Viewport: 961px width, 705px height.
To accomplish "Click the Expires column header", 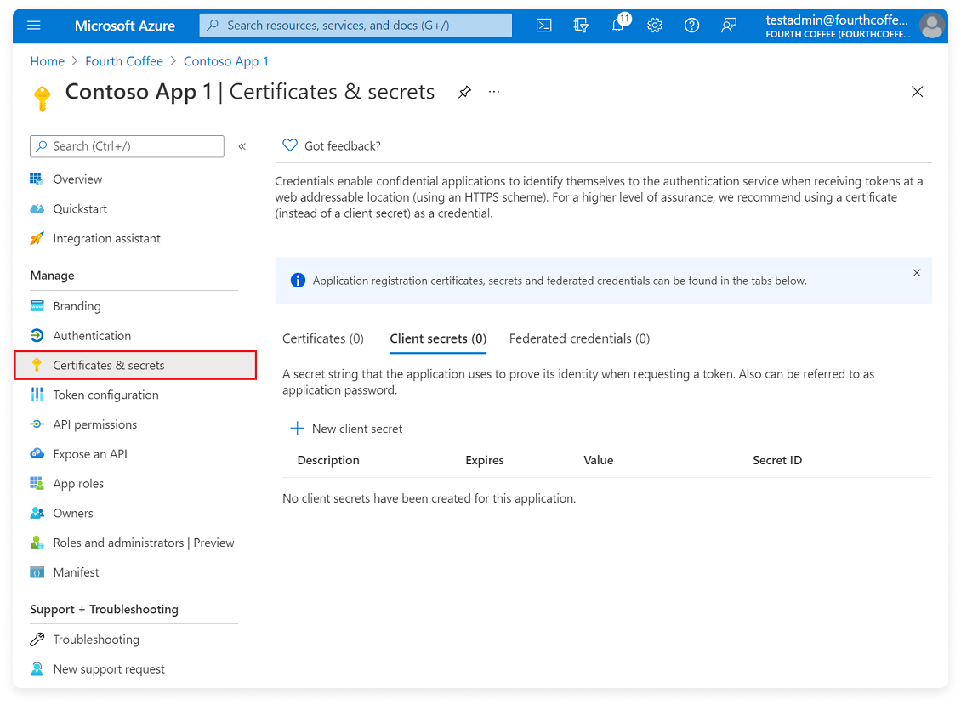I will (x=484, y=460).
